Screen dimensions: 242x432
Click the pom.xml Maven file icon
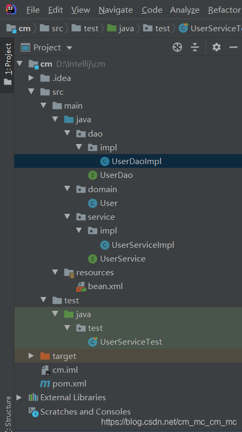pyautogui.click(x=45, y=383)
